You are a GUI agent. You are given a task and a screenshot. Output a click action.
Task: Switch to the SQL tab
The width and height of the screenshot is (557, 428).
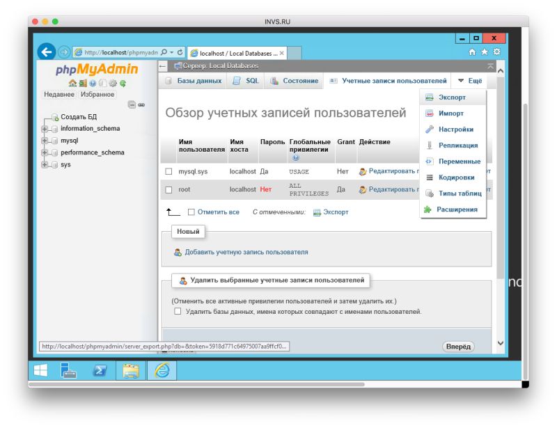[x=246, y=81]
